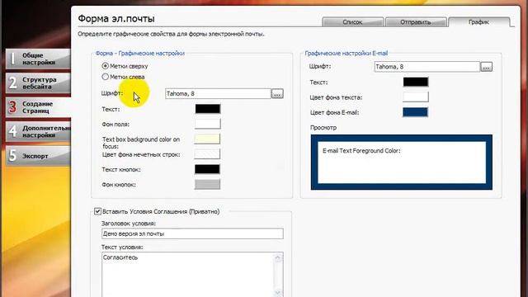
Task: Toggle Вставить Условия Соглашения checkbox
Action: point(97,211)
